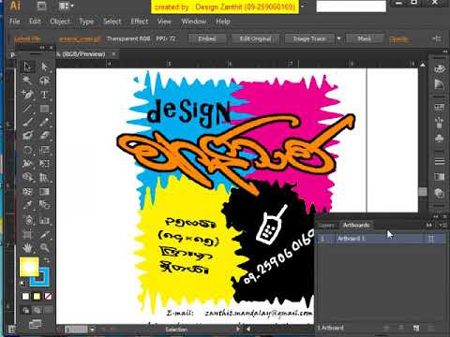Collapse the Artboards panel to icons
This screenshot has width=450, height=337.
[x=436, y=216]
